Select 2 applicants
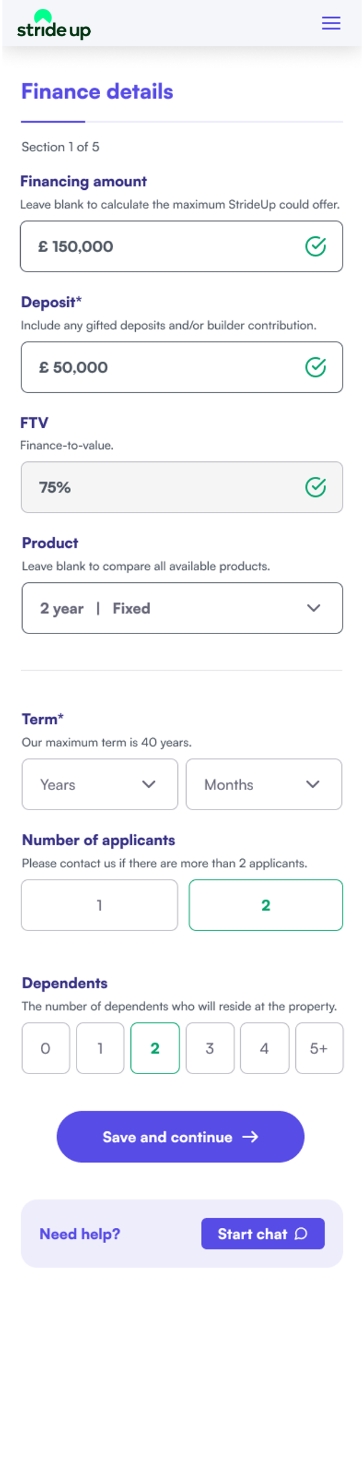 266,905
